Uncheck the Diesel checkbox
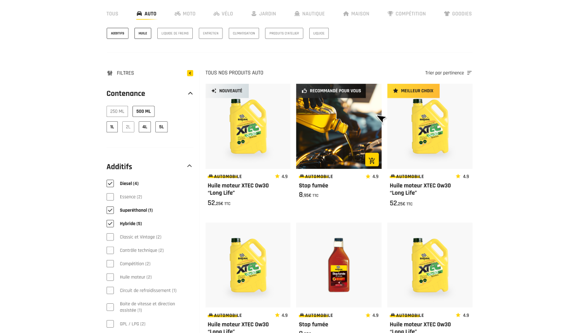The height and width of the screenshot is (333, 577). (110, 183)
